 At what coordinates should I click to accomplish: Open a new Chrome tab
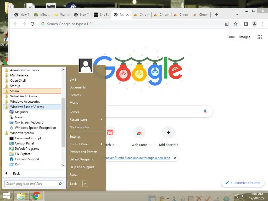(216, 15)
